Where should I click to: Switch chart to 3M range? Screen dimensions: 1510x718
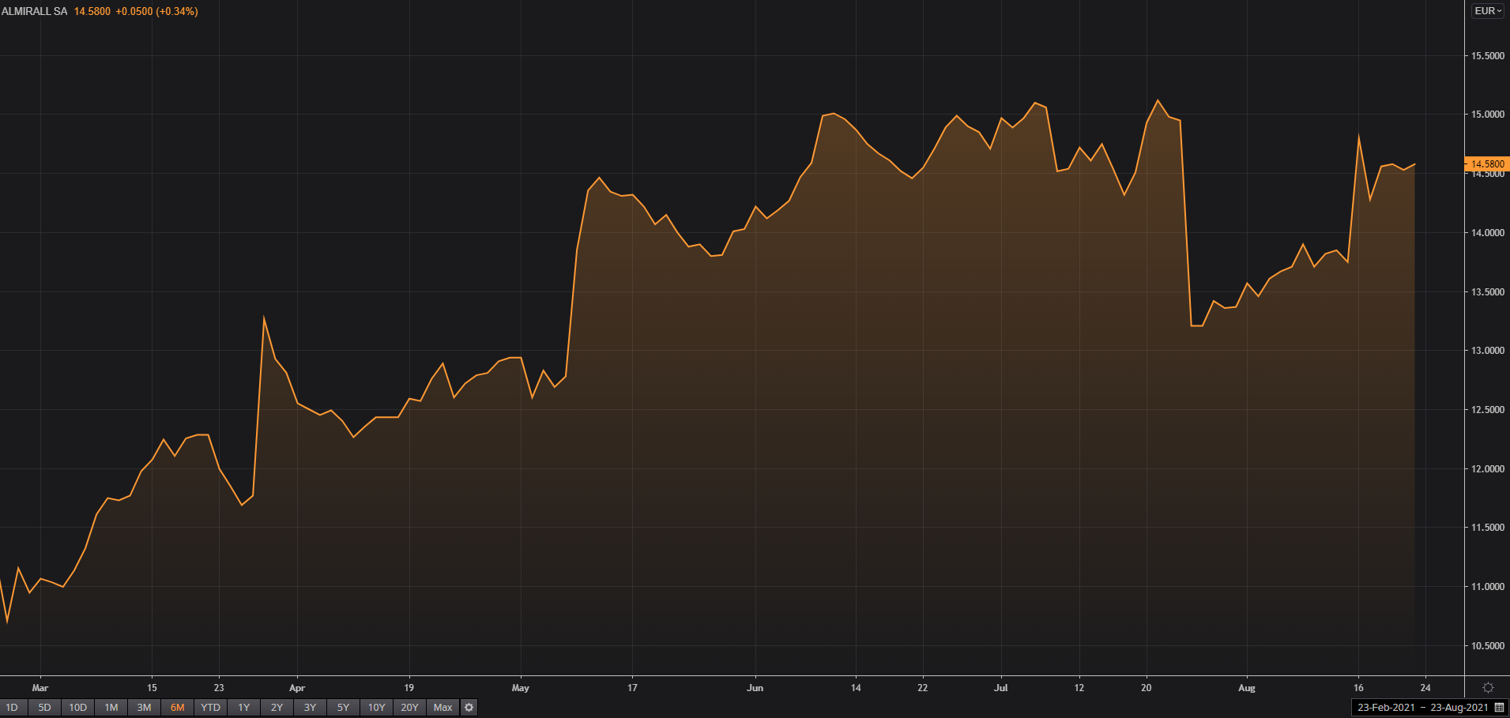point(144,708)
